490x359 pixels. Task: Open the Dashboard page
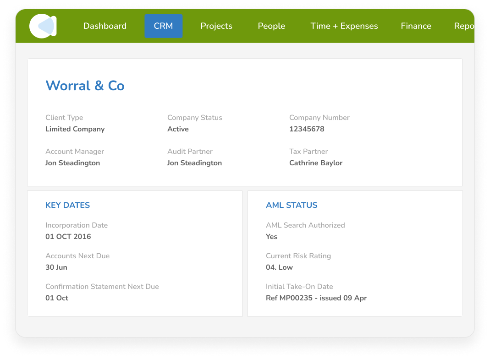point(105,26)
